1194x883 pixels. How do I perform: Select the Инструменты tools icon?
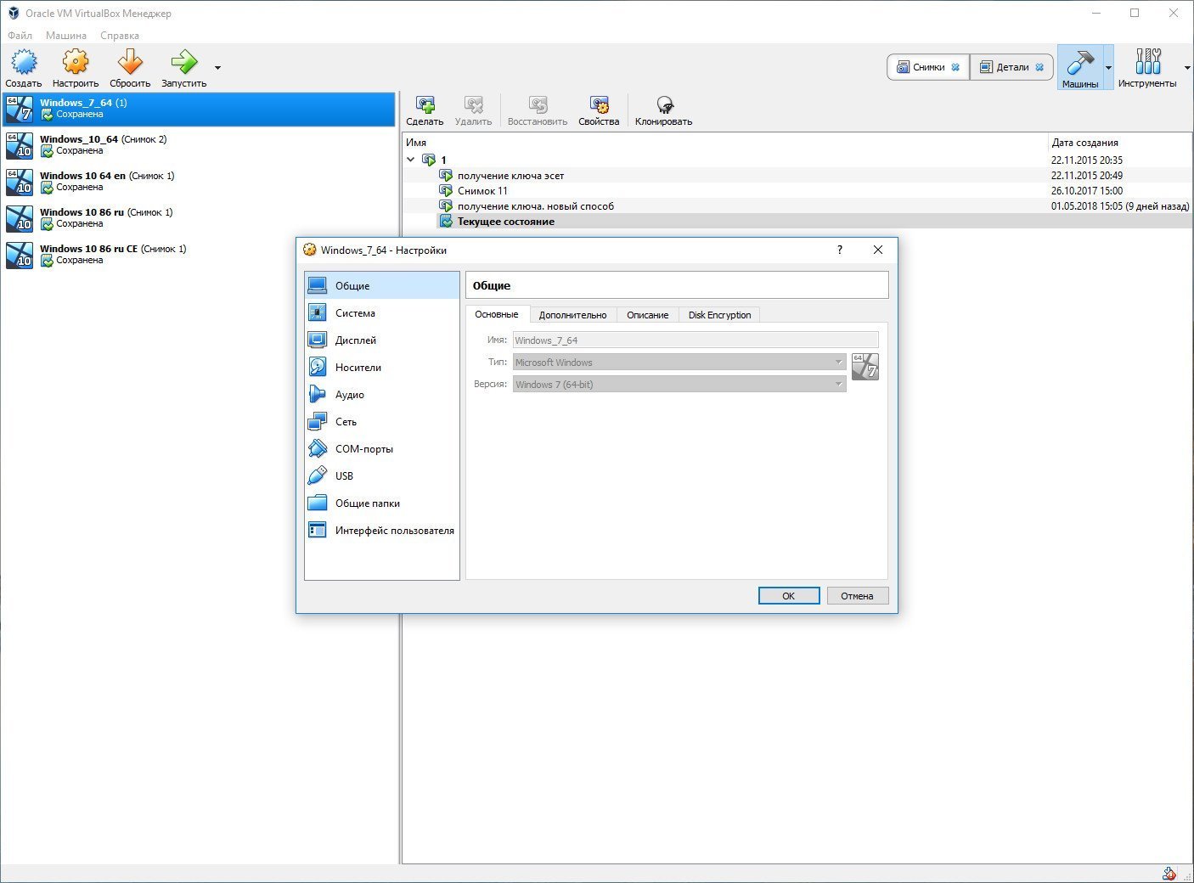click(1147, 62)
